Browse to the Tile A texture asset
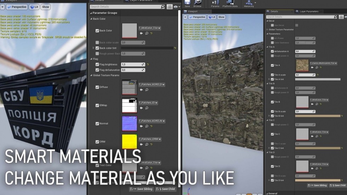Viewport: 347px width, 195px height. (317, 68)
